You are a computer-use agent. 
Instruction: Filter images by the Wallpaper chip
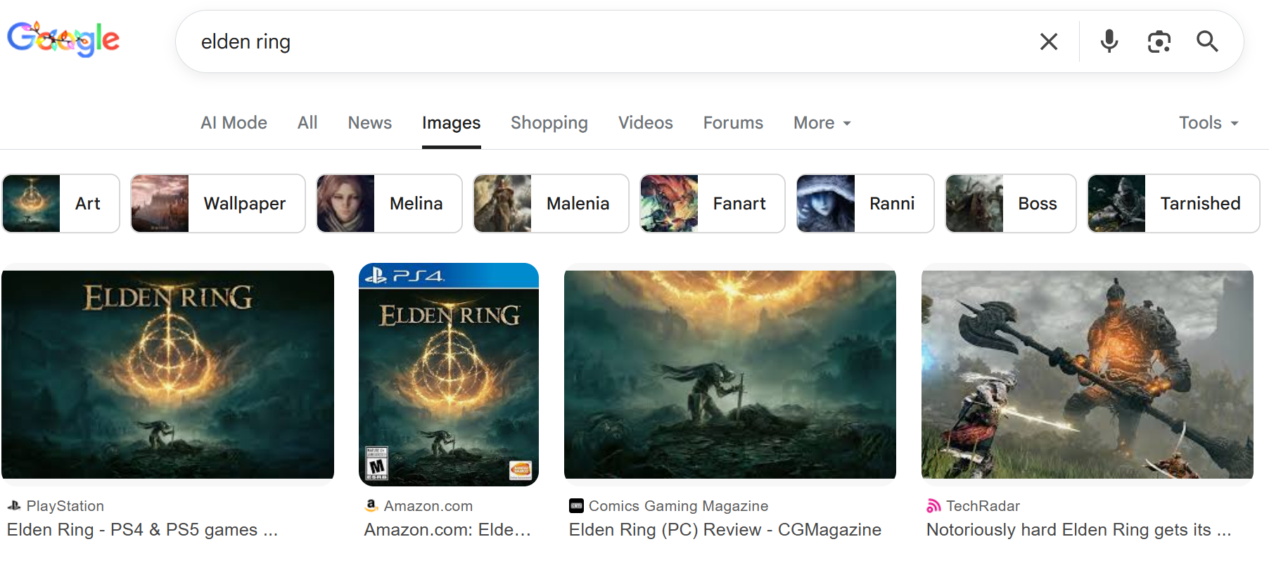coord(218,203)
